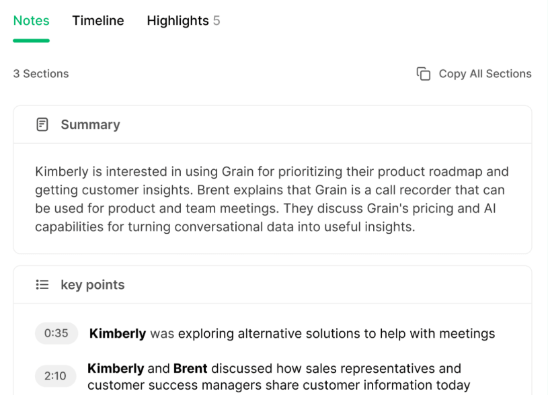The image size is (548, 395).
Task: Click the 3 Sections label
Action: (x=40, y=74)
